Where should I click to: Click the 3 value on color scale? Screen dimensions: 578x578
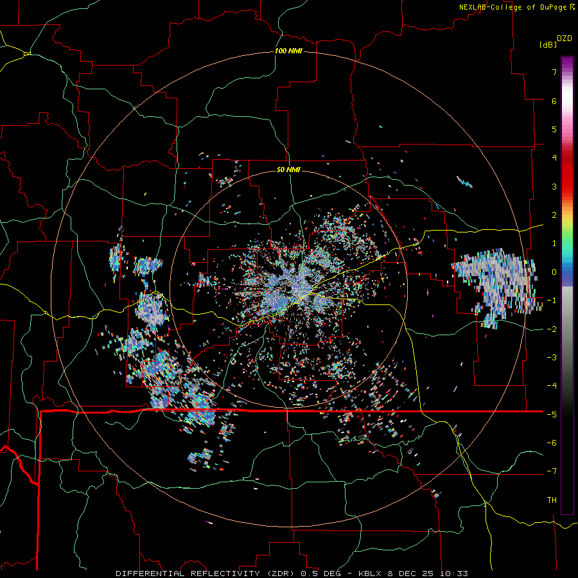click(554, 186)
